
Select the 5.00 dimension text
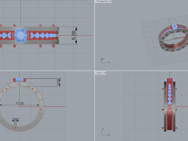(x=74, y=35)
